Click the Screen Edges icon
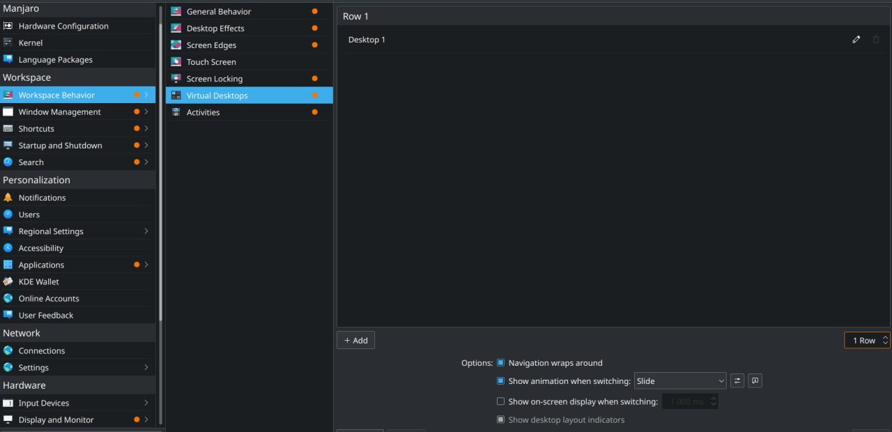Screen dimensions: 892x432 [176, 45]
